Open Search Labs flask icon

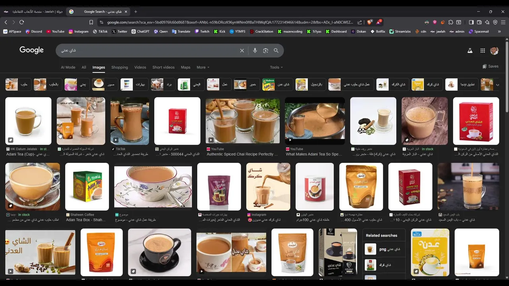pyautogui.click(x=470, y=50)
